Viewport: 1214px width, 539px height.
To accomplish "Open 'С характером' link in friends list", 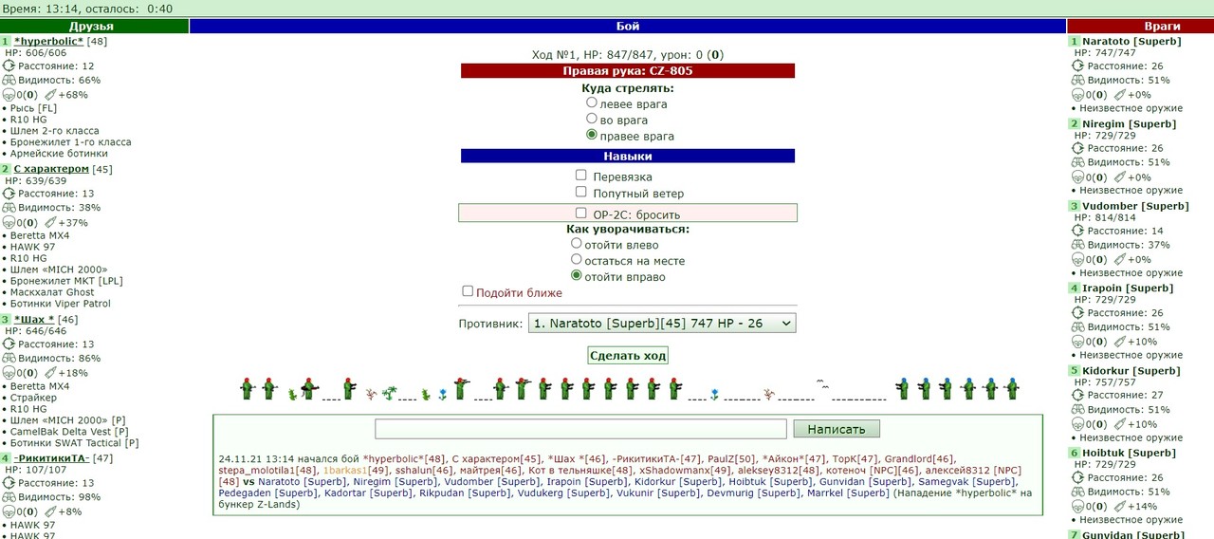I will tap(51, 169).
